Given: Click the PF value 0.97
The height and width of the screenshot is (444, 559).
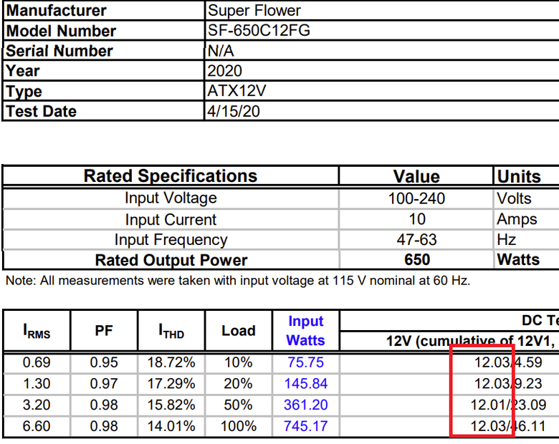Looking at the screenshot, I should tap(104, 384).
